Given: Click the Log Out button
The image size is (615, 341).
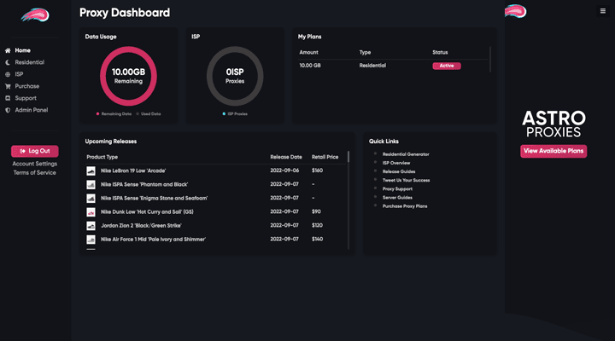Looking at the screenshot, I should click(35, 151).
